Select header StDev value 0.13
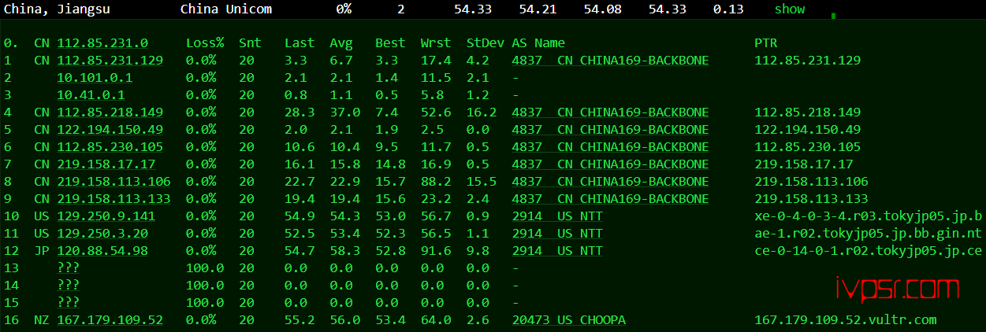 [728, 9]
